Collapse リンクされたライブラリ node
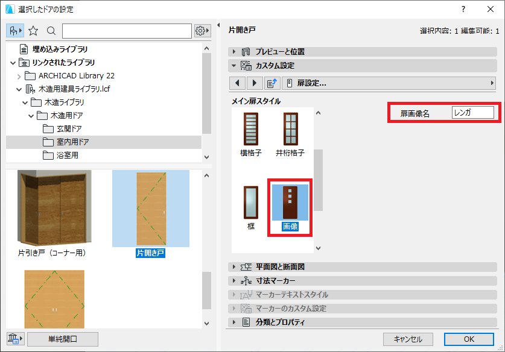The image size is (505, 352). click(x=13, y=63)
